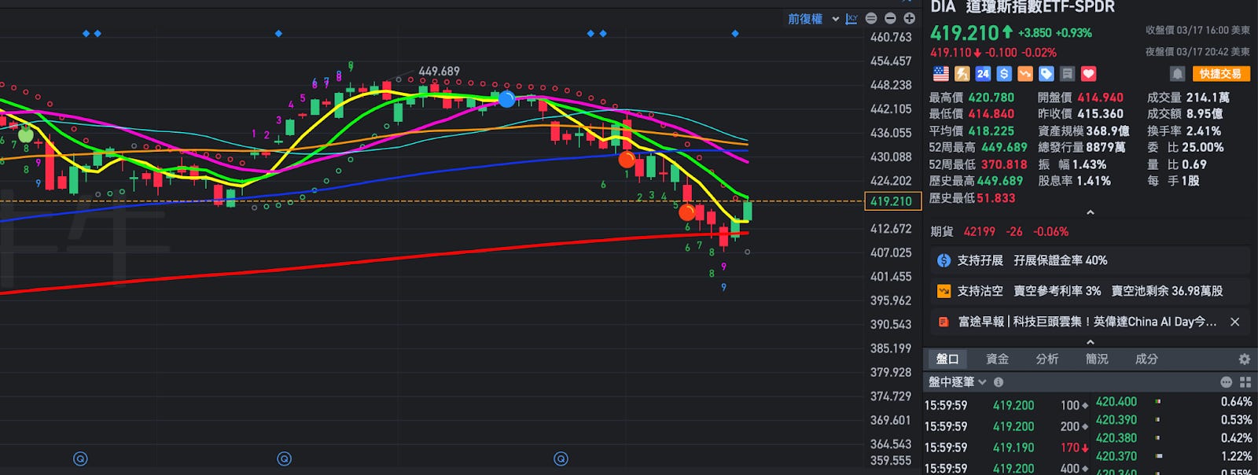Select the 盤口 tab

click(947, 359)
